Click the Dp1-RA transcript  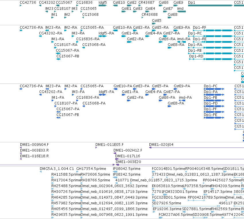click(x=210, y=48)
